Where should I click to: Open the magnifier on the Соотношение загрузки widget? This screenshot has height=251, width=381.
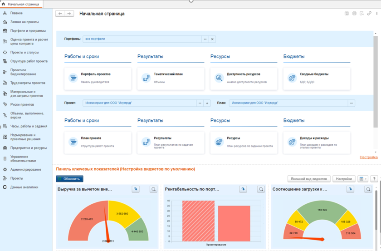click(x=368, y=189)
